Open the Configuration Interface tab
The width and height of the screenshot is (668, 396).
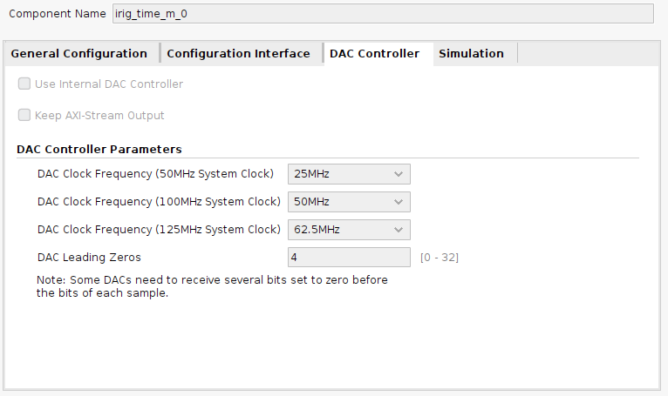pos(239,54)
